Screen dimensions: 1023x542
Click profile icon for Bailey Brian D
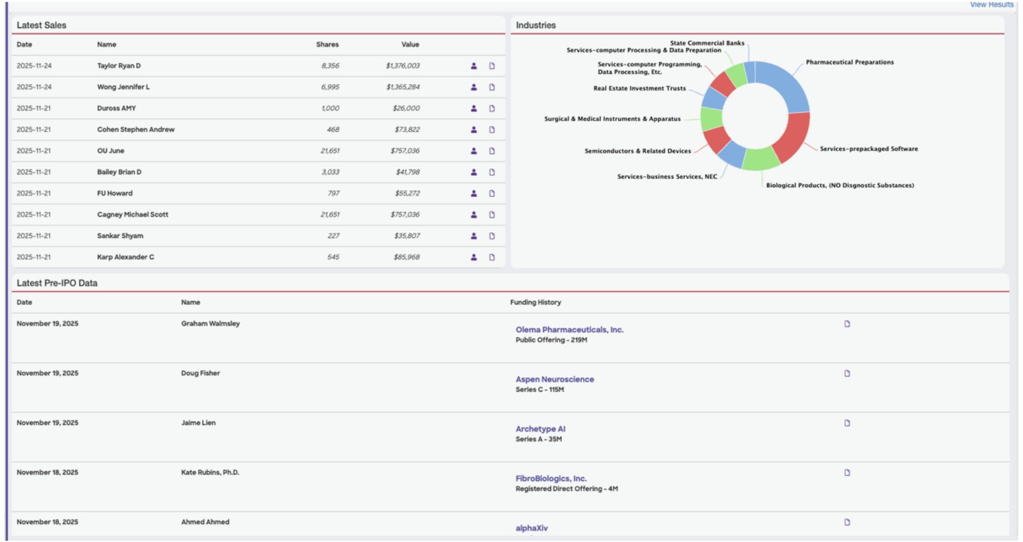(x=474, y=172)
